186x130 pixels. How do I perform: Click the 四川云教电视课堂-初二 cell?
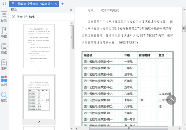pos(102,106)
